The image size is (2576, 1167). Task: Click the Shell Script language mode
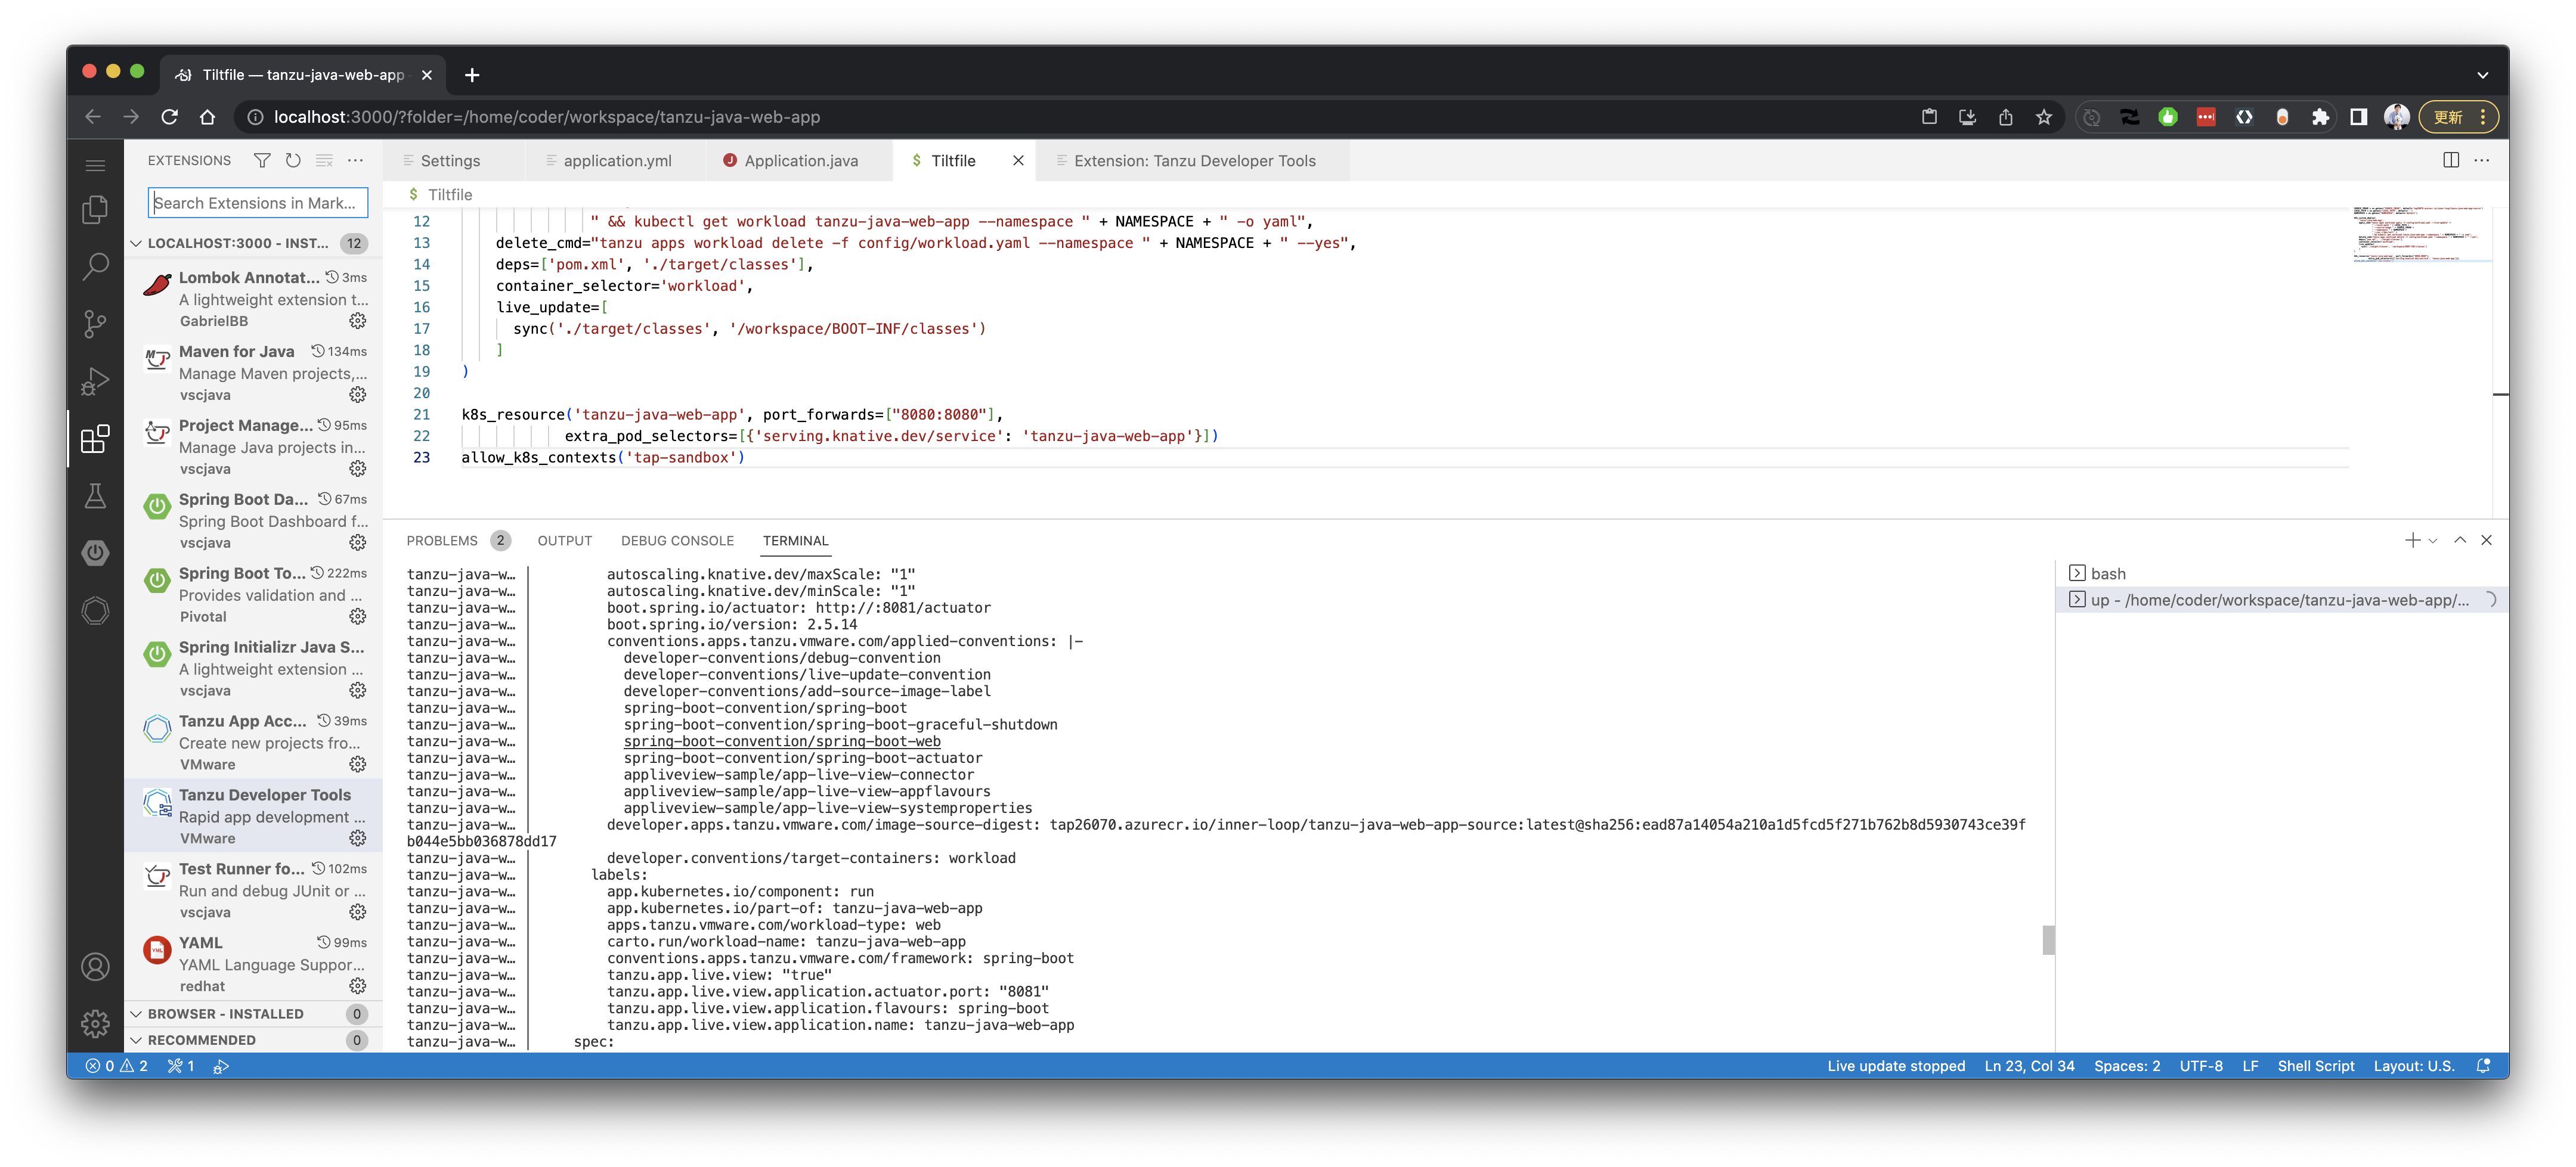[x=2315, y=1066]
